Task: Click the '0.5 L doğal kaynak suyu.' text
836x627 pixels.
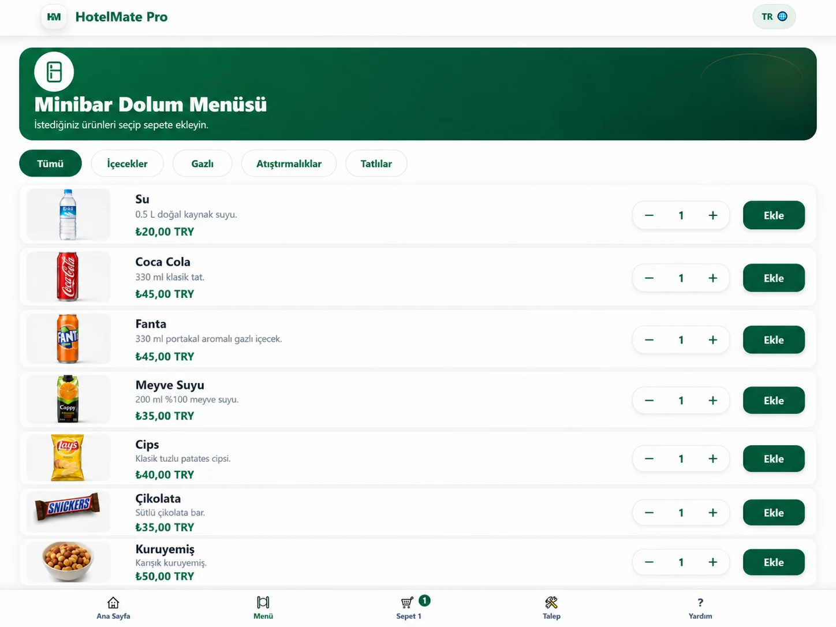Action: [x=186, y=214]
